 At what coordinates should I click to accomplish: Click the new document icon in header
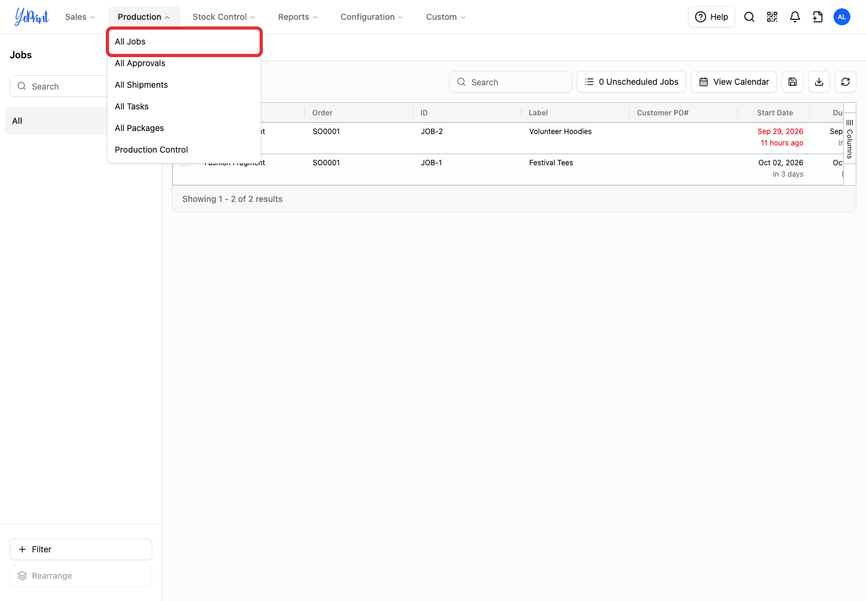pyautogui.click(x=818, y=17)
